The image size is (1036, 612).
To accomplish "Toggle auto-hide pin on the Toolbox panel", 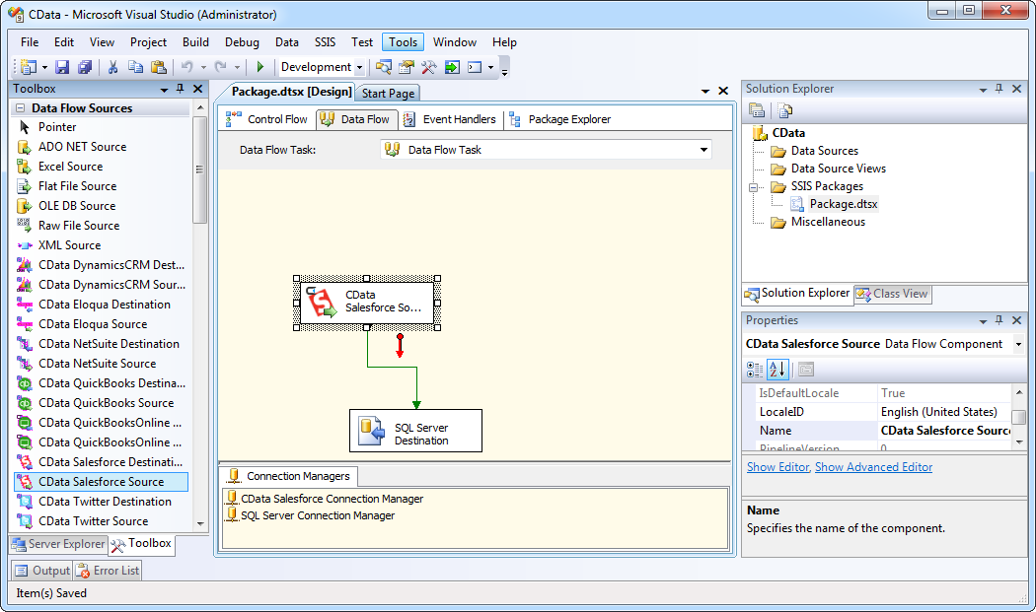I will (x=181, y=89).
